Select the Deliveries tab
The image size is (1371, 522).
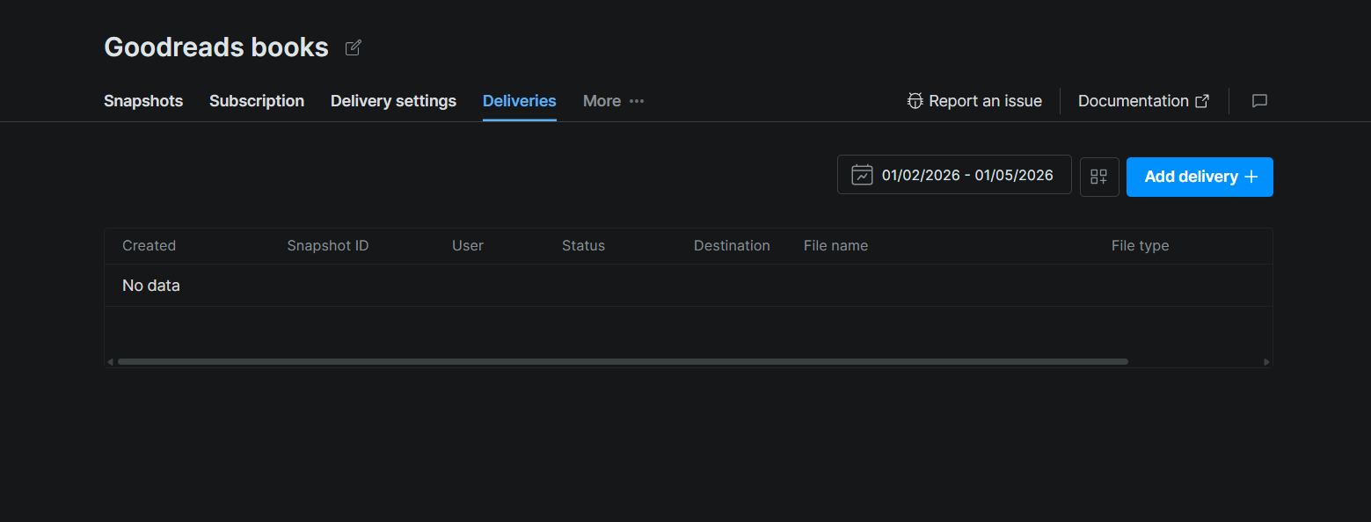pos(520,101)
